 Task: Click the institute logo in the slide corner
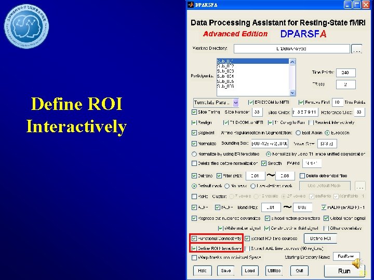point(26,26)
